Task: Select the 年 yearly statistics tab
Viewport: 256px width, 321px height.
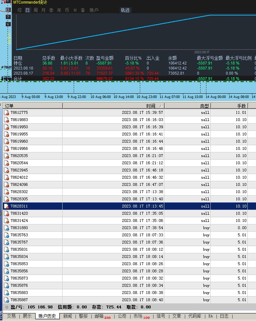Action: point(59,10)
